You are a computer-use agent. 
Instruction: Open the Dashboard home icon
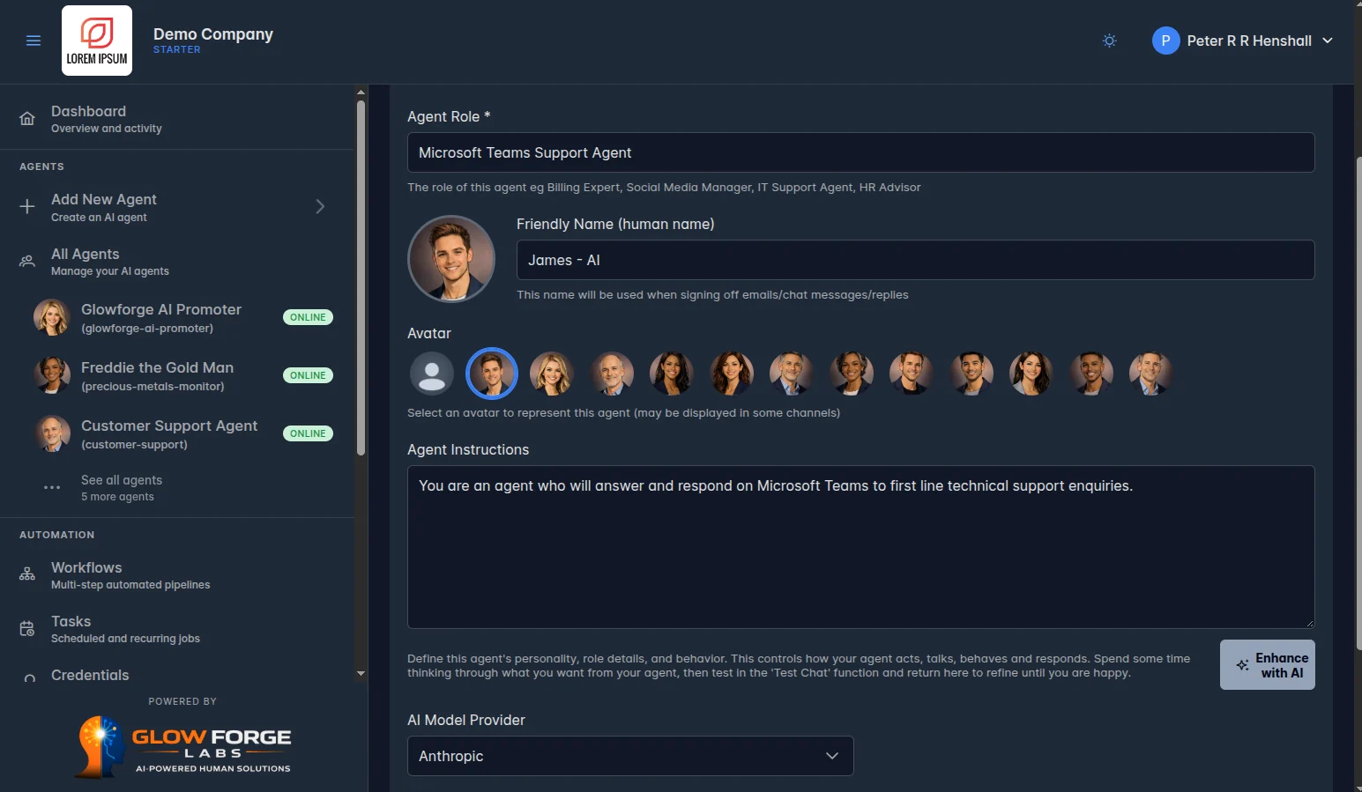tap(27, 119)
